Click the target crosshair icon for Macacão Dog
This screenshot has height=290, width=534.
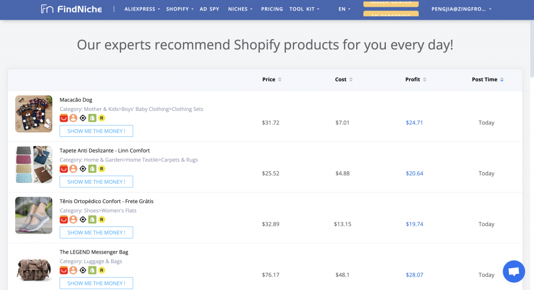[83, 118]
